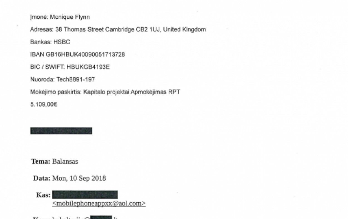The height and width of the screenshot is (219, 348).
Task: Open the mobilephoneappxx@aol.com email link
Action: coord(99,203)
